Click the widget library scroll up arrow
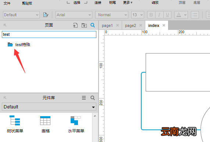 point(95,116)
